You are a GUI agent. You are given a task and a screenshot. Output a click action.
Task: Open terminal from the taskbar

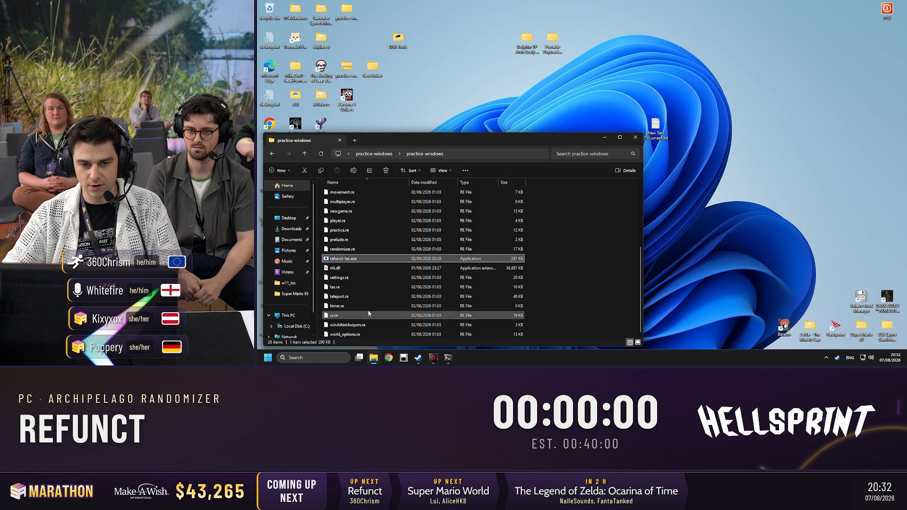click(x=448, y=357)
